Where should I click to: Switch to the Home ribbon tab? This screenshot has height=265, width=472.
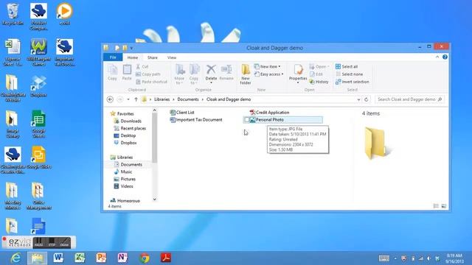pyautogui.click(x=133, y=57)
